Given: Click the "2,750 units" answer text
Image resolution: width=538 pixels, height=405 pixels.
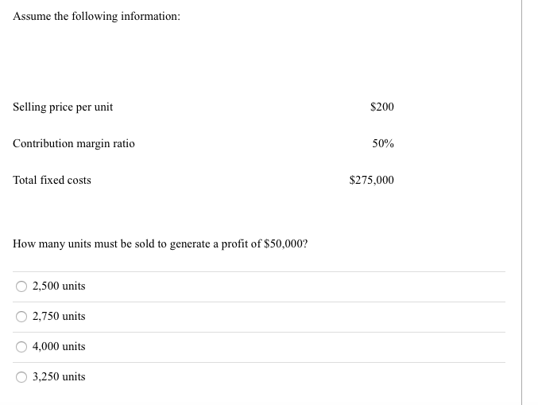Looking at the screenshot, I should [x=59, y=316].
